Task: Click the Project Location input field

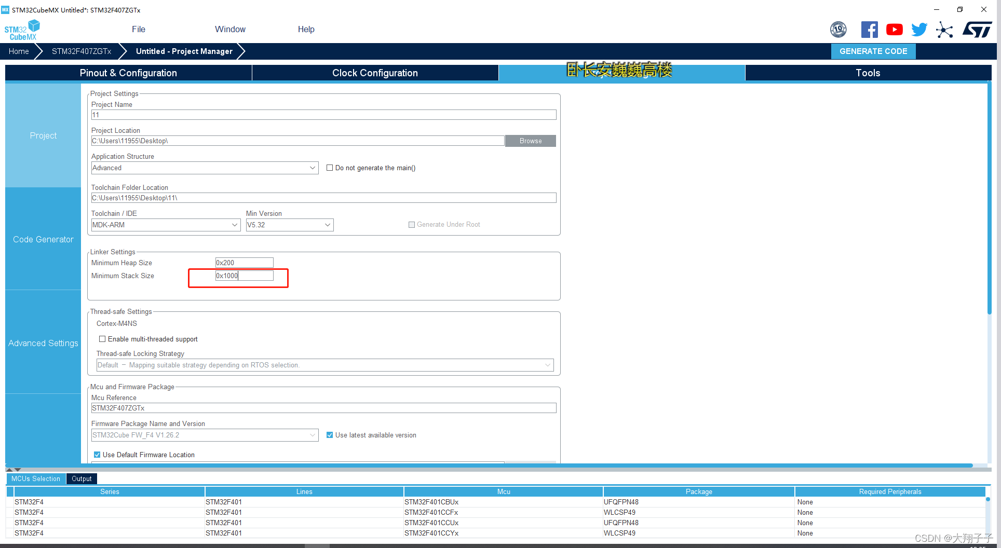Action: click(297, 141)
